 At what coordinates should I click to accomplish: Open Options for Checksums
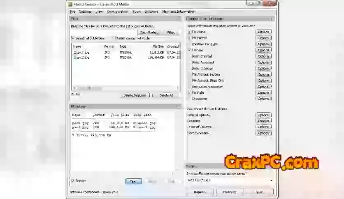263,99
